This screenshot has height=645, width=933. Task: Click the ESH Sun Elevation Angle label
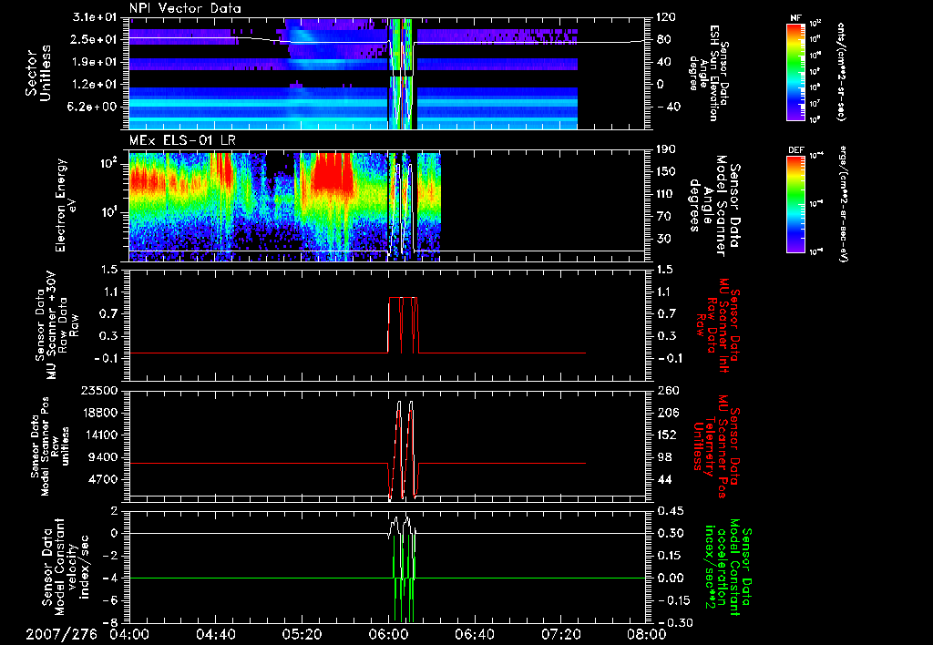[713, 73]
